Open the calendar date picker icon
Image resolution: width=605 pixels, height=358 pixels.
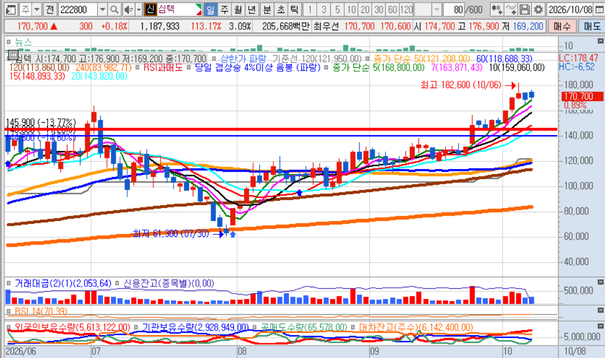(x=600, y=9)
